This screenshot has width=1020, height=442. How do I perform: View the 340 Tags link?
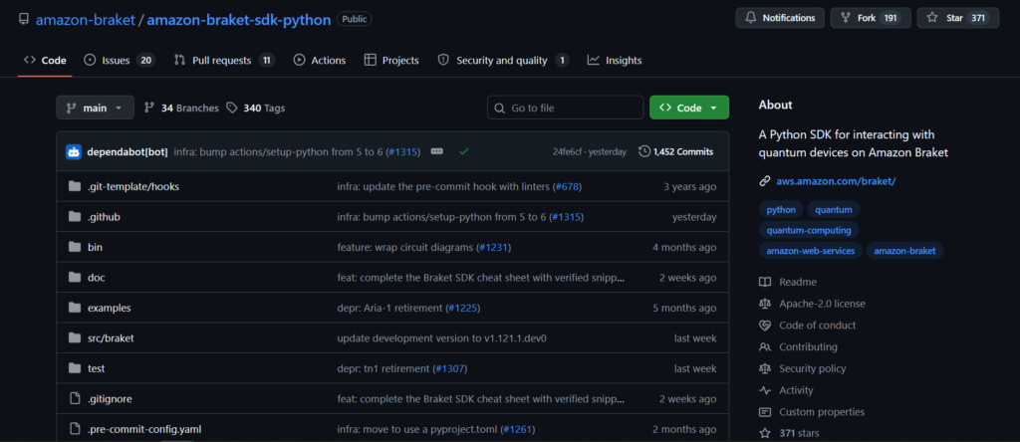[256, 108]
